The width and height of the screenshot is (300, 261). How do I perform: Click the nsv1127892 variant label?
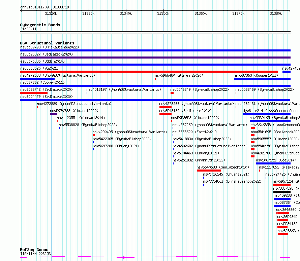click(x=279, y=167)
